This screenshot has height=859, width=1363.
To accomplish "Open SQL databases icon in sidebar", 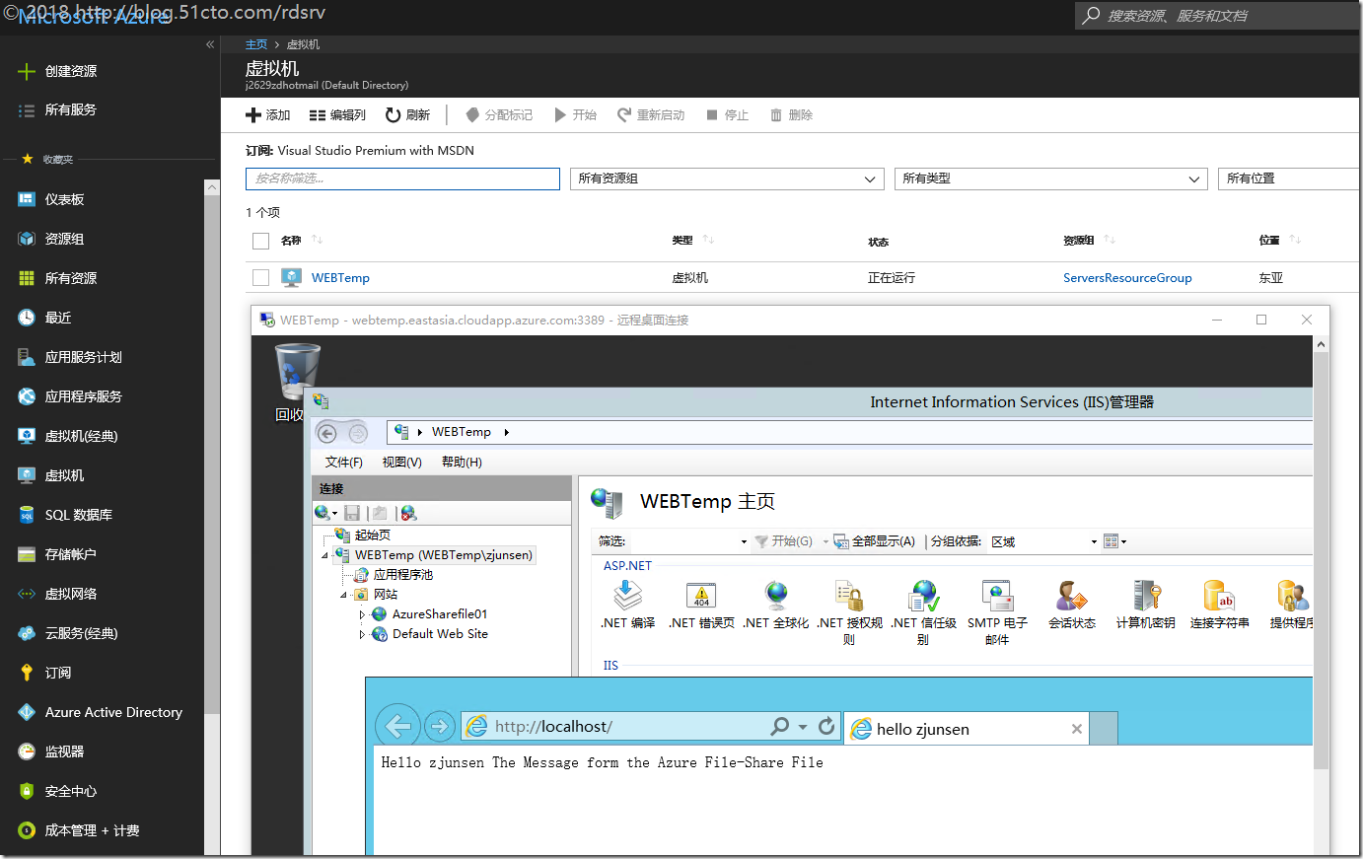I will click(27, 515).
